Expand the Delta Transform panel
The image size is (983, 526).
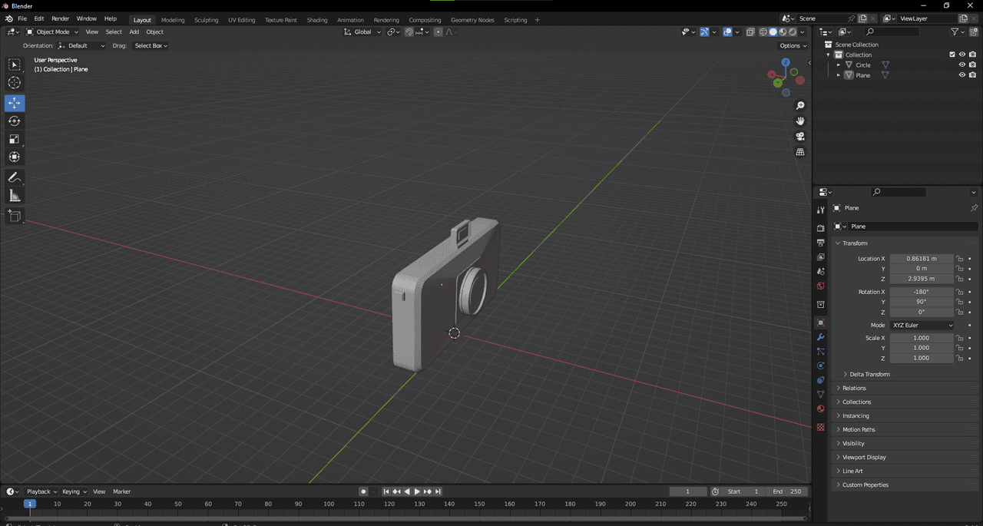click(x=869, y=374)
